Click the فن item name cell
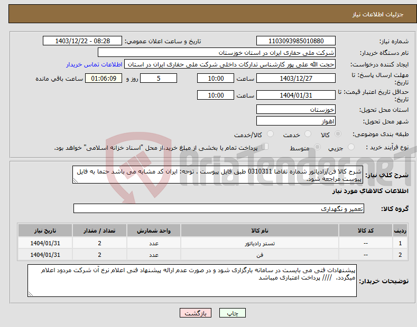Image resolution: width=417 pixels, height=327 pixels. [260, 255]
